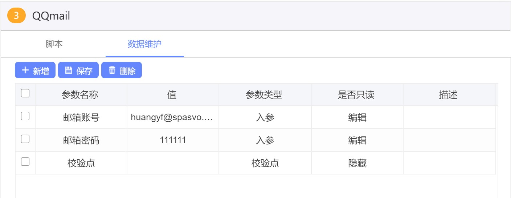Click the huangyf@spasvo email value cell
The image size is (511, 198).
point(173,117)
